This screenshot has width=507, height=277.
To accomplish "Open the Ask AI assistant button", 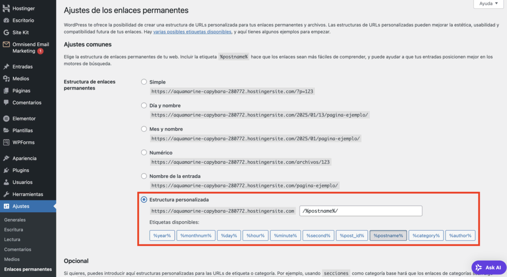I will click(489, 267).
